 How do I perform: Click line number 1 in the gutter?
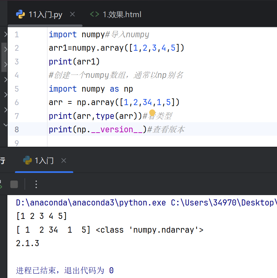[17, 34]
